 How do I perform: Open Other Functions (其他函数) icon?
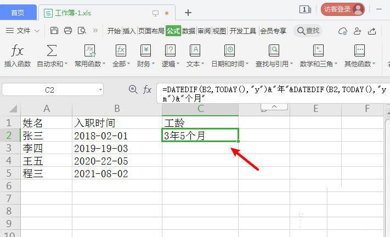[359, 50]
